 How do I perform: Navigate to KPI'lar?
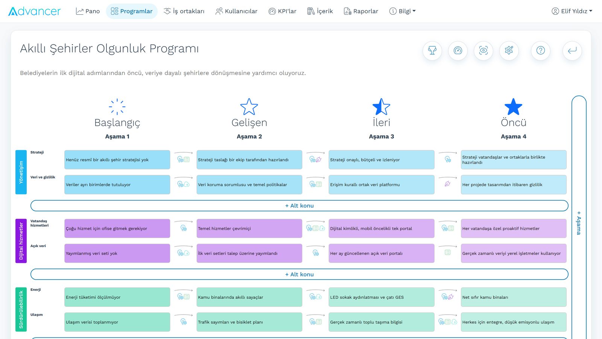pos(282,11)
